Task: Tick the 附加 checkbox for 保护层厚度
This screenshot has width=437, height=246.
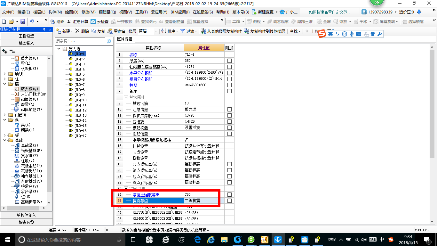Action: (229, 115)
